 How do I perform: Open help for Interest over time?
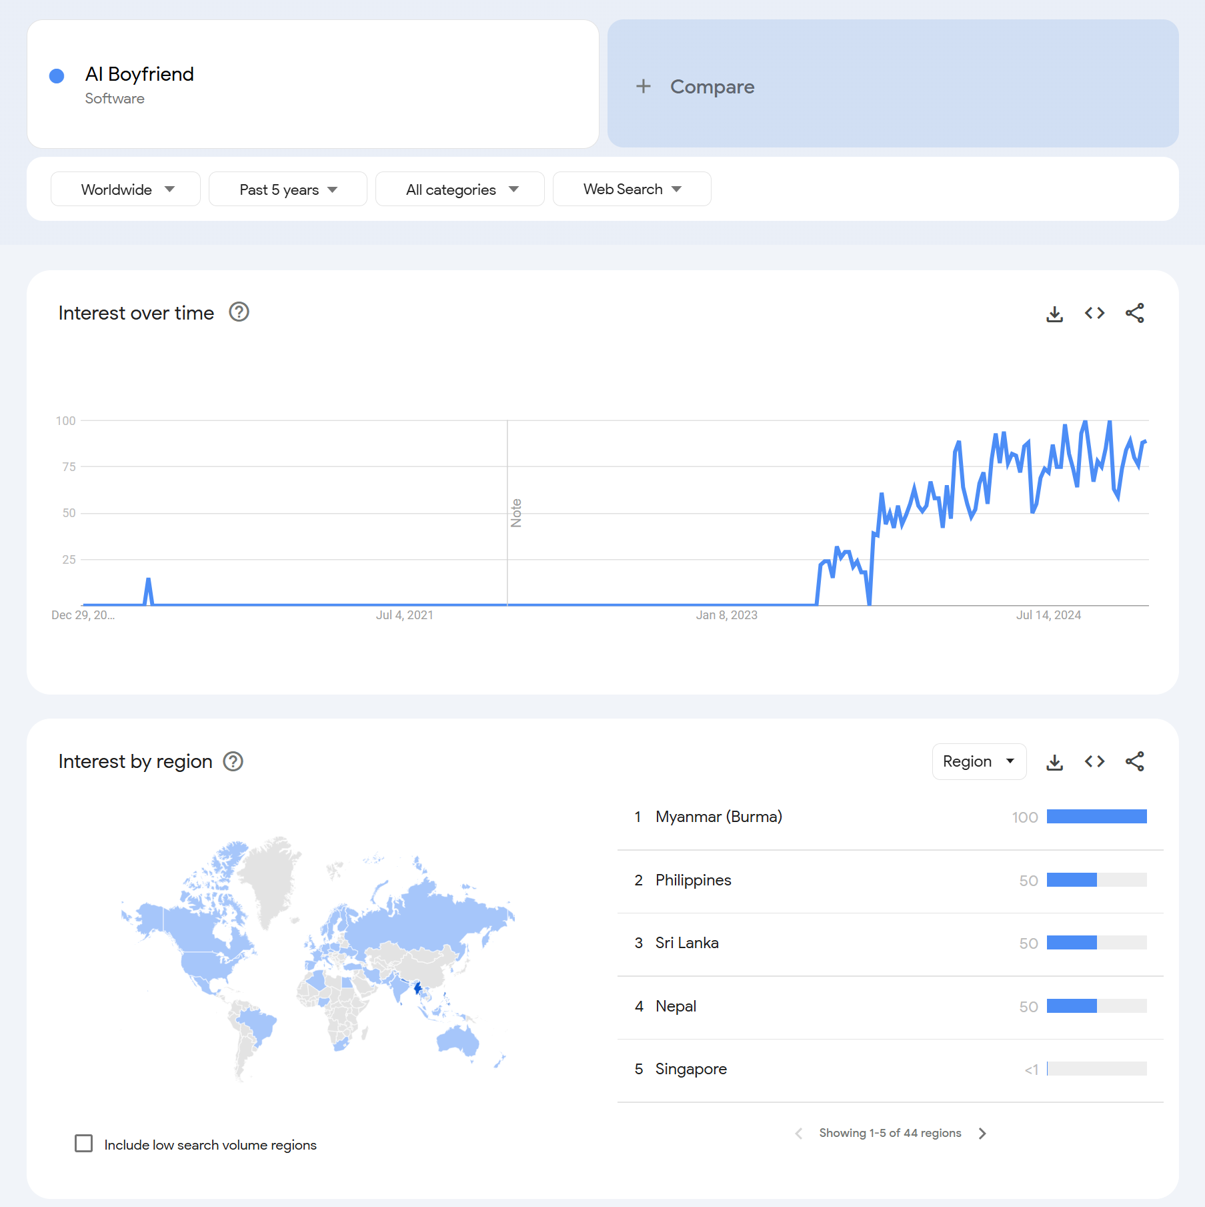(x=239, y=312)
